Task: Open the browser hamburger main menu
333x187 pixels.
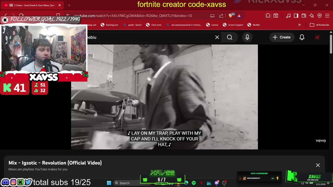Action: (327, 16)
